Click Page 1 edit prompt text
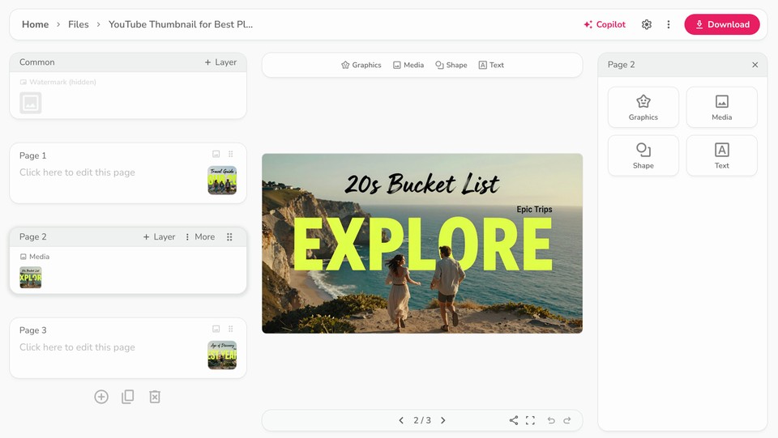 click(x=77, y=172)
